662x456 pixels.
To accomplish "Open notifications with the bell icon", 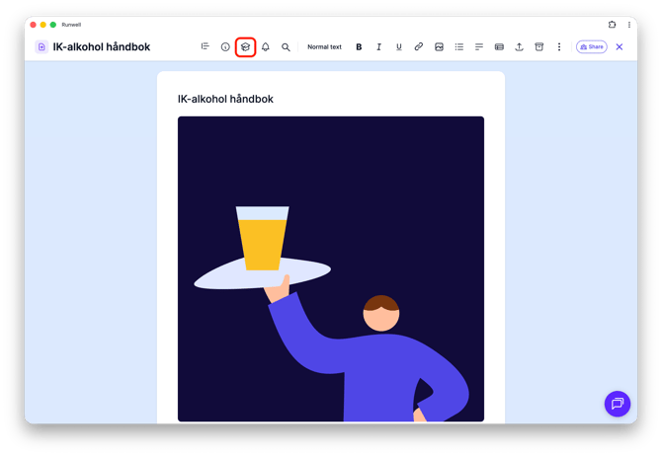I will [265, 46].
